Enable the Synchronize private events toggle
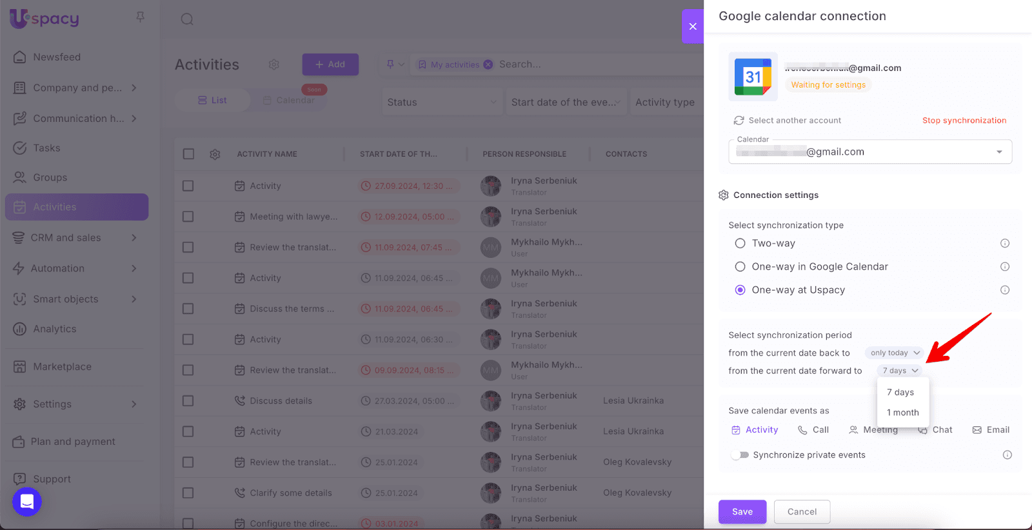 pyautogui.click(x=740, y=455)
